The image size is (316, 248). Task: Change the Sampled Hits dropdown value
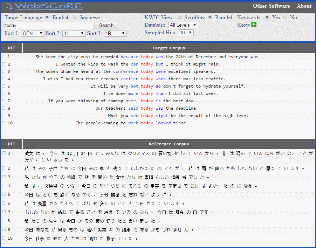click(186, 33)
